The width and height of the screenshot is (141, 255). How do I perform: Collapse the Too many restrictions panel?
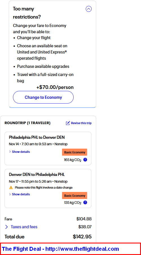point(89,9)
